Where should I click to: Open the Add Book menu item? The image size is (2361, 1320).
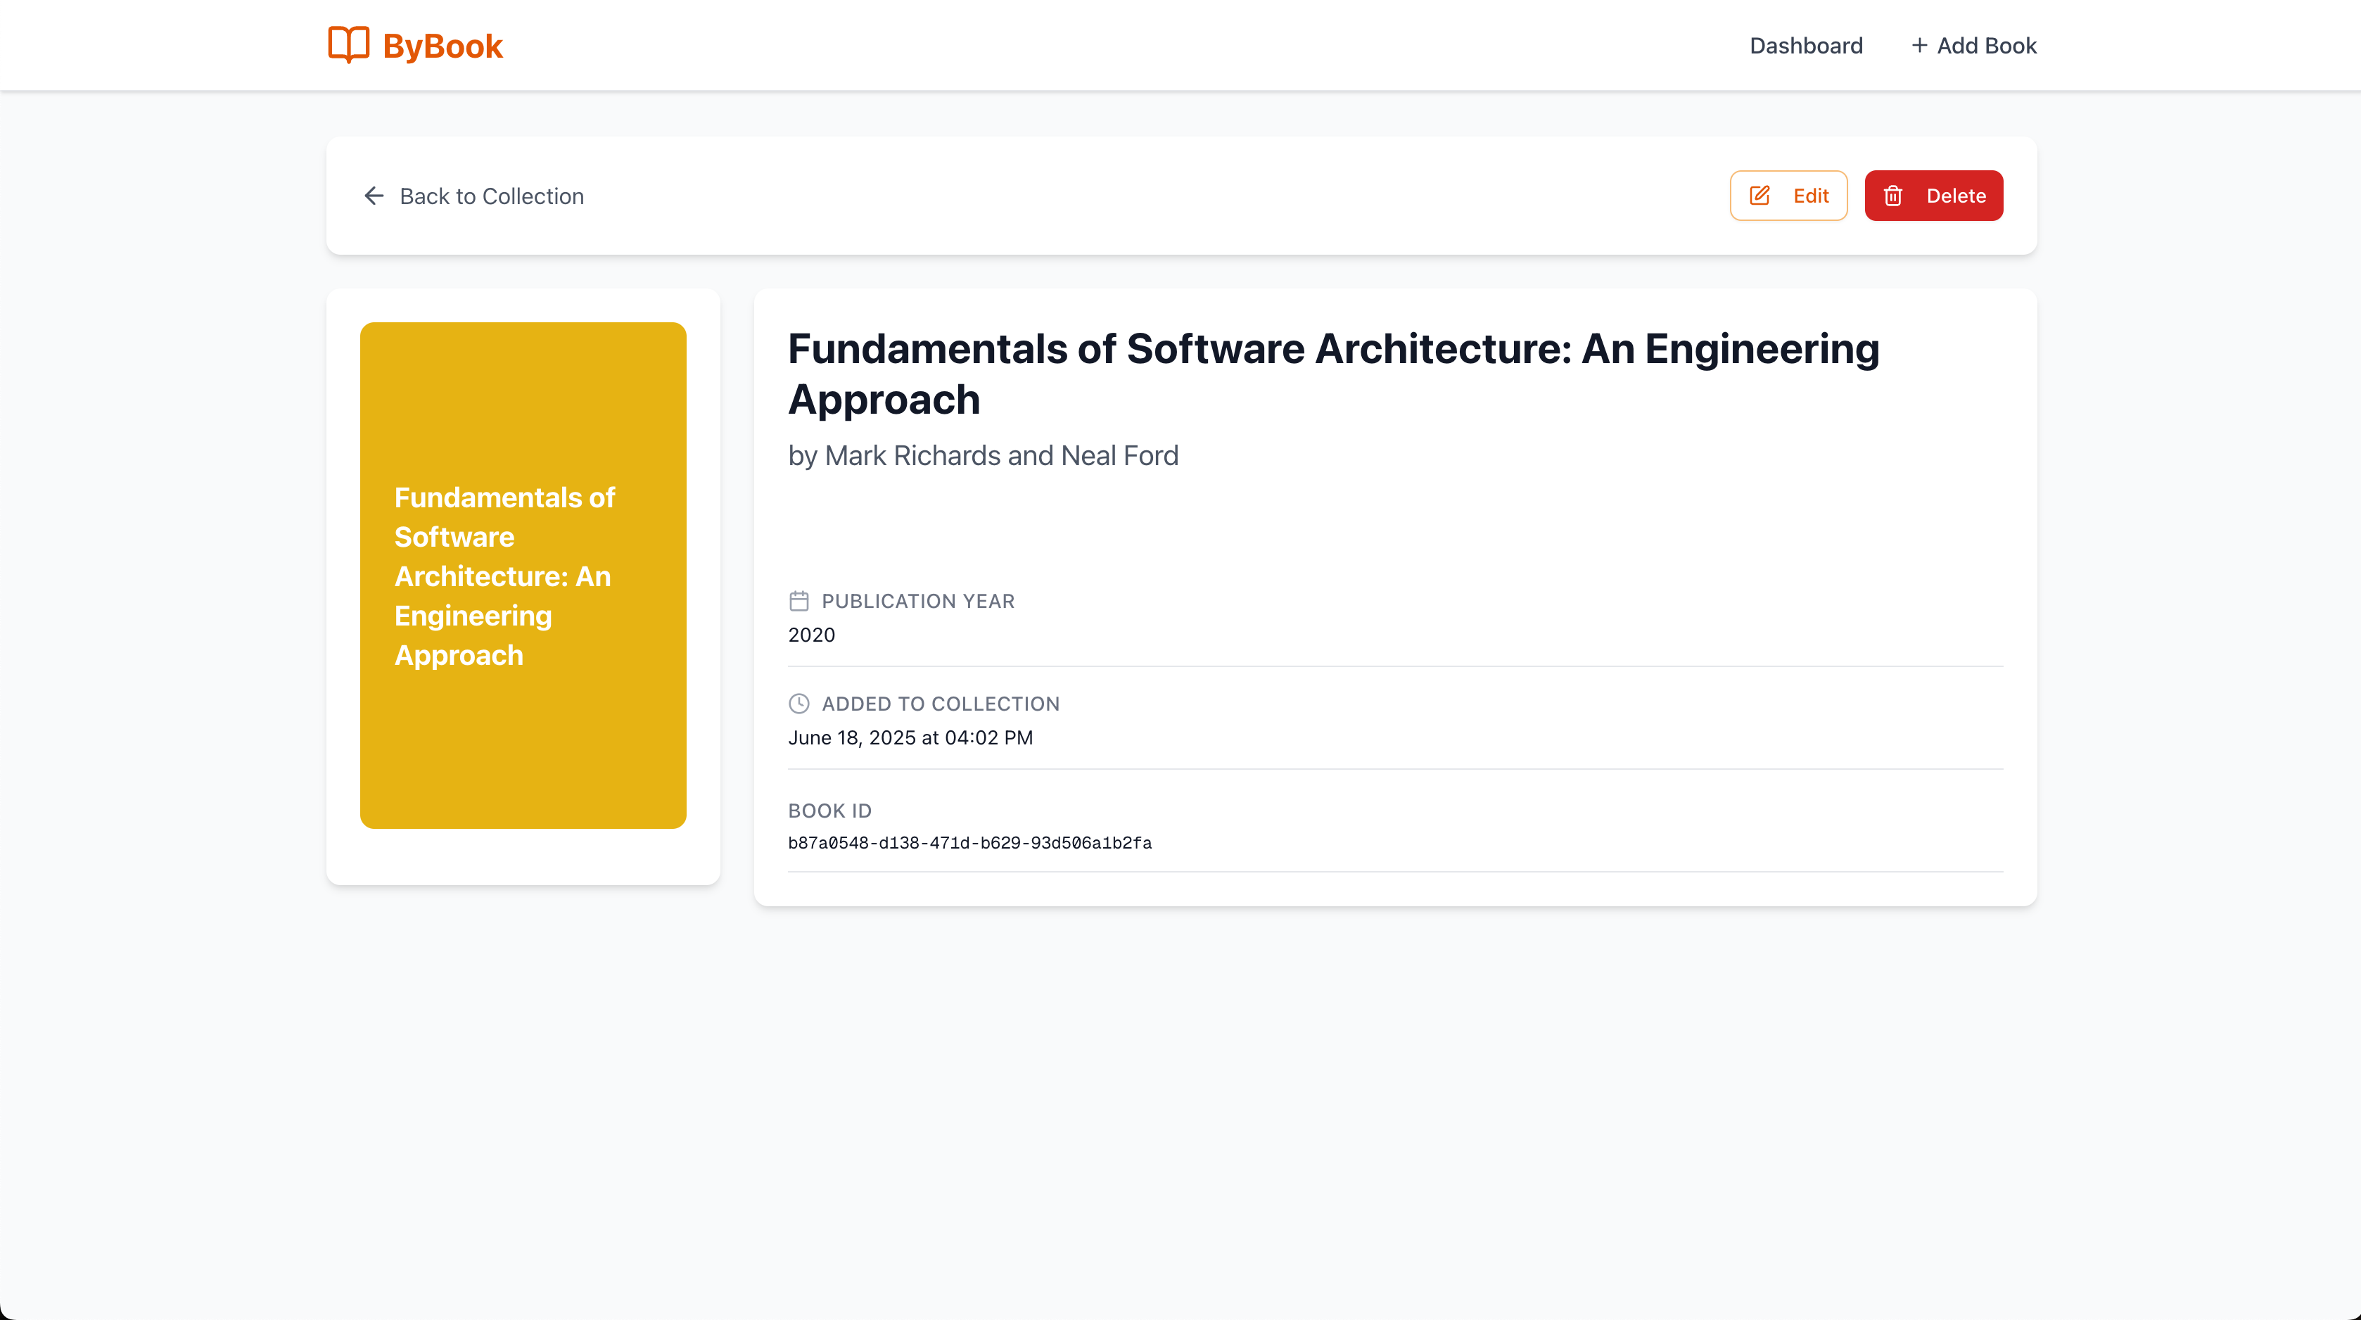click(1986, 46)
